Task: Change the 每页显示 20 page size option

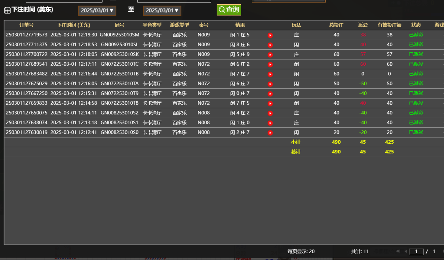Action: (301, 251)
